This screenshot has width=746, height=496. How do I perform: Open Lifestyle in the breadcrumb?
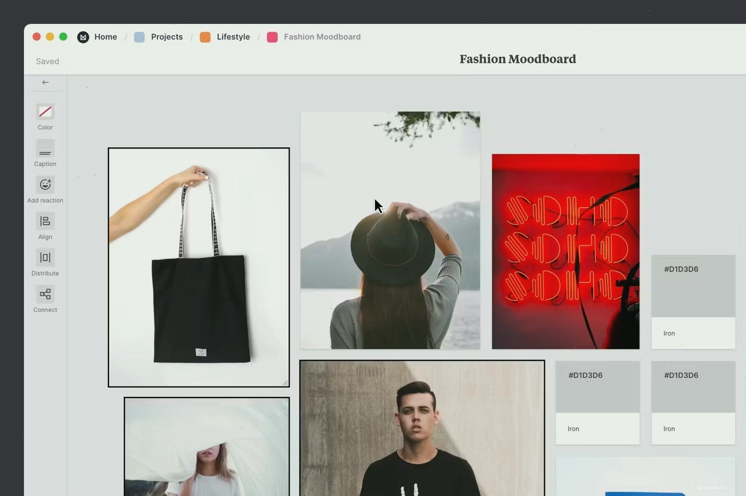click(x=233, y=37)
